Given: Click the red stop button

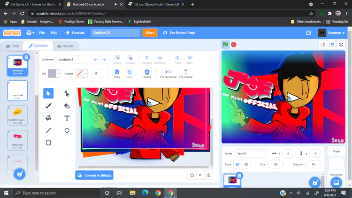Looking at the screenshot, I should (234, 45).
